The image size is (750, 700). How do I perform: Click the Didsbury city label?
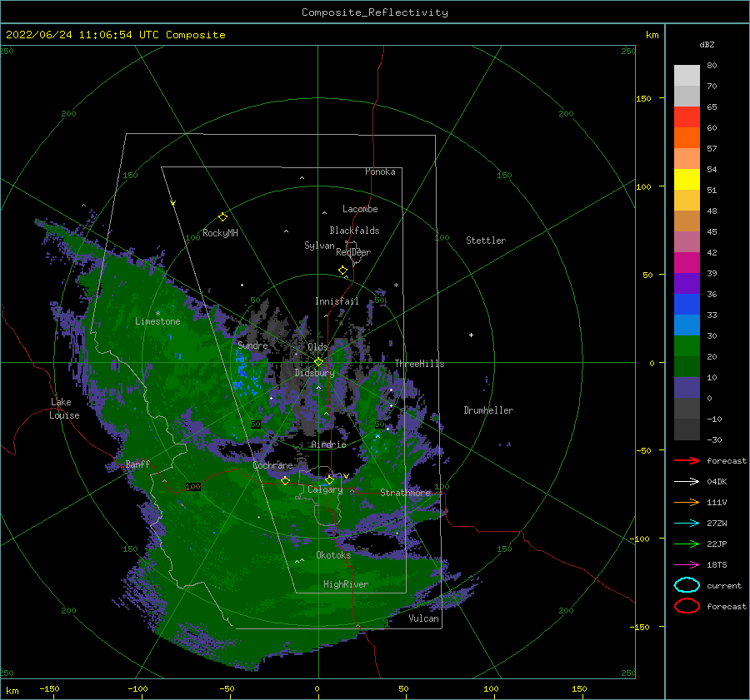point(315,373)
